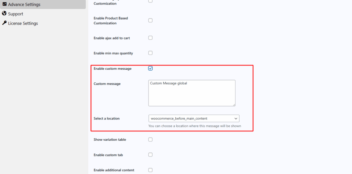Uncheck the Enable custom message checkbox

[151, 68]
